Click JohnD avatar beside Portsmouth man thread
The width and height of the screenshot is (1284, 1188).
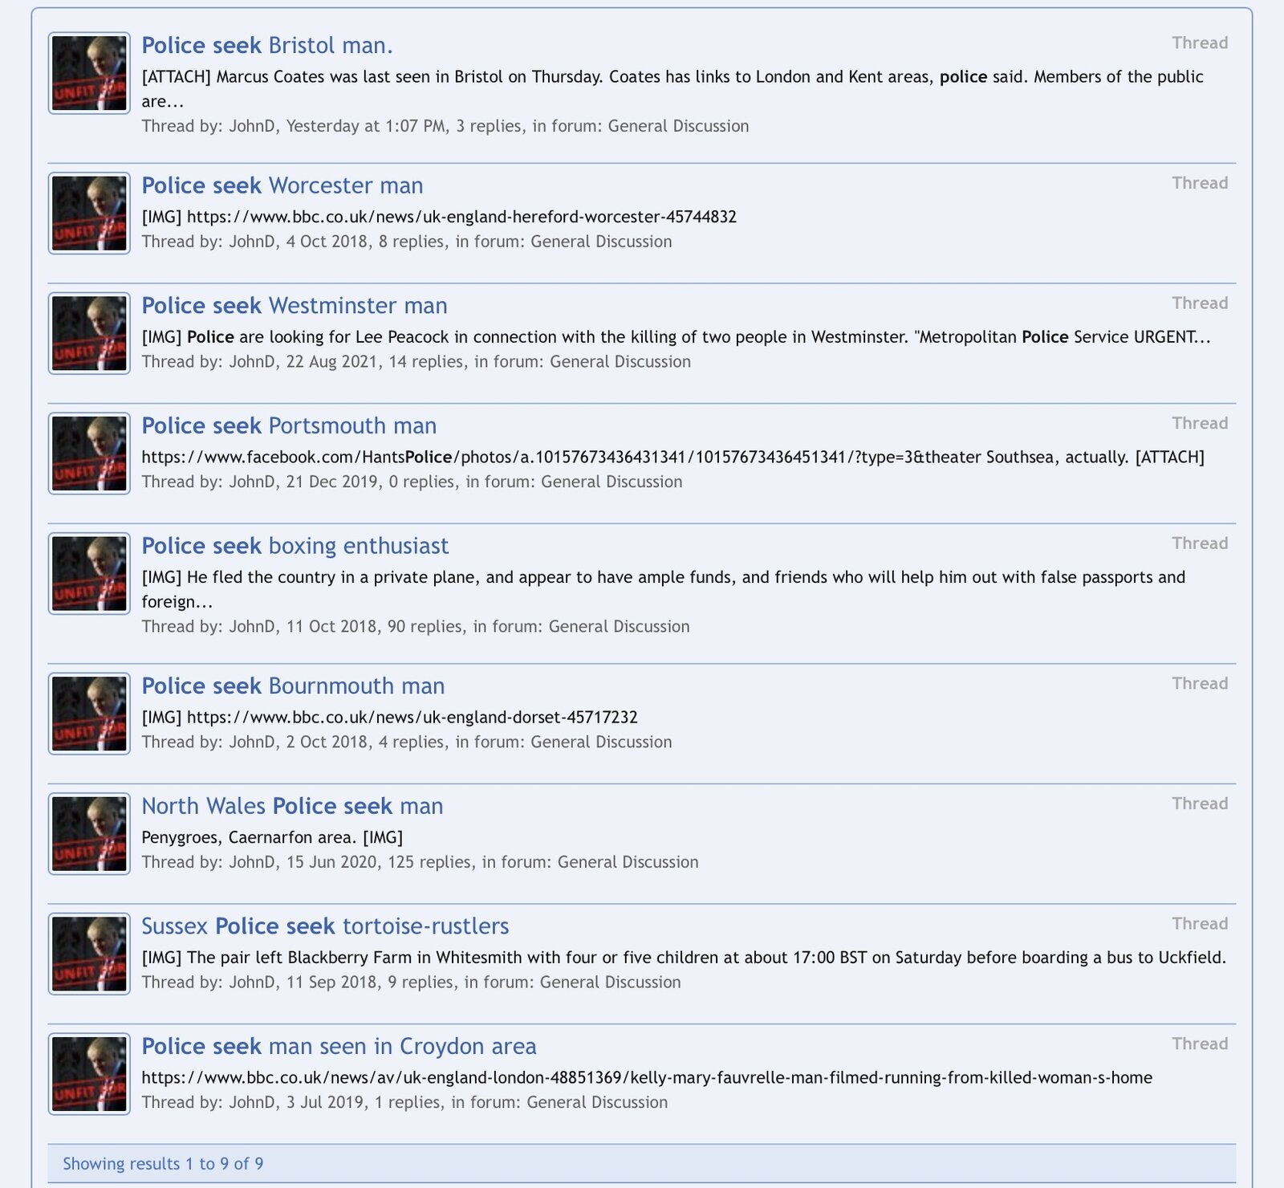[x=89, y=454]
